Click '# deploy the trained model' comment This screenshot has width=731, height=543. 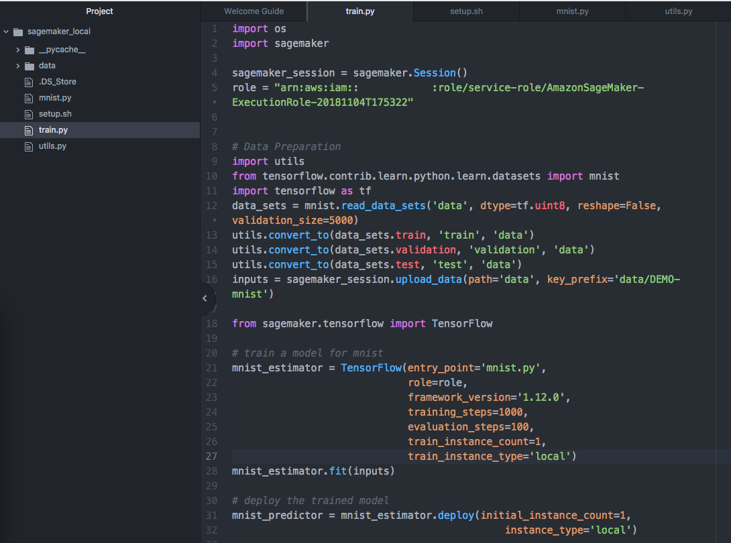311,501
